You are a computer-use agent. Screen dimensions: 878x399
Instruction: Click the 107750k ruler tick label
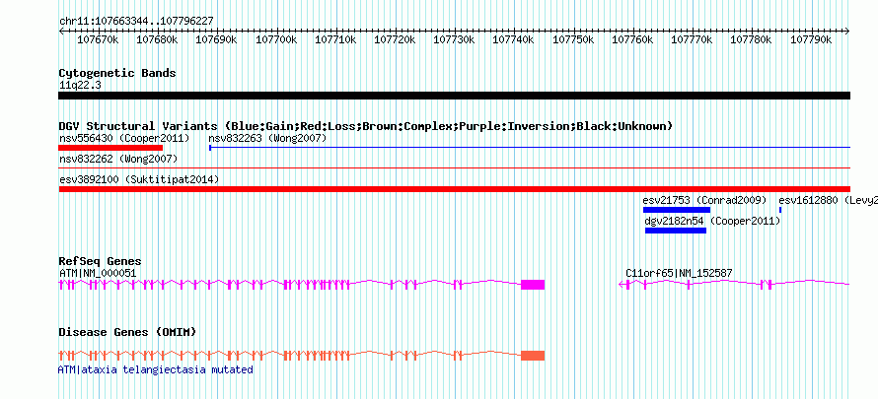pyautogui.click(x=573, y=39)
